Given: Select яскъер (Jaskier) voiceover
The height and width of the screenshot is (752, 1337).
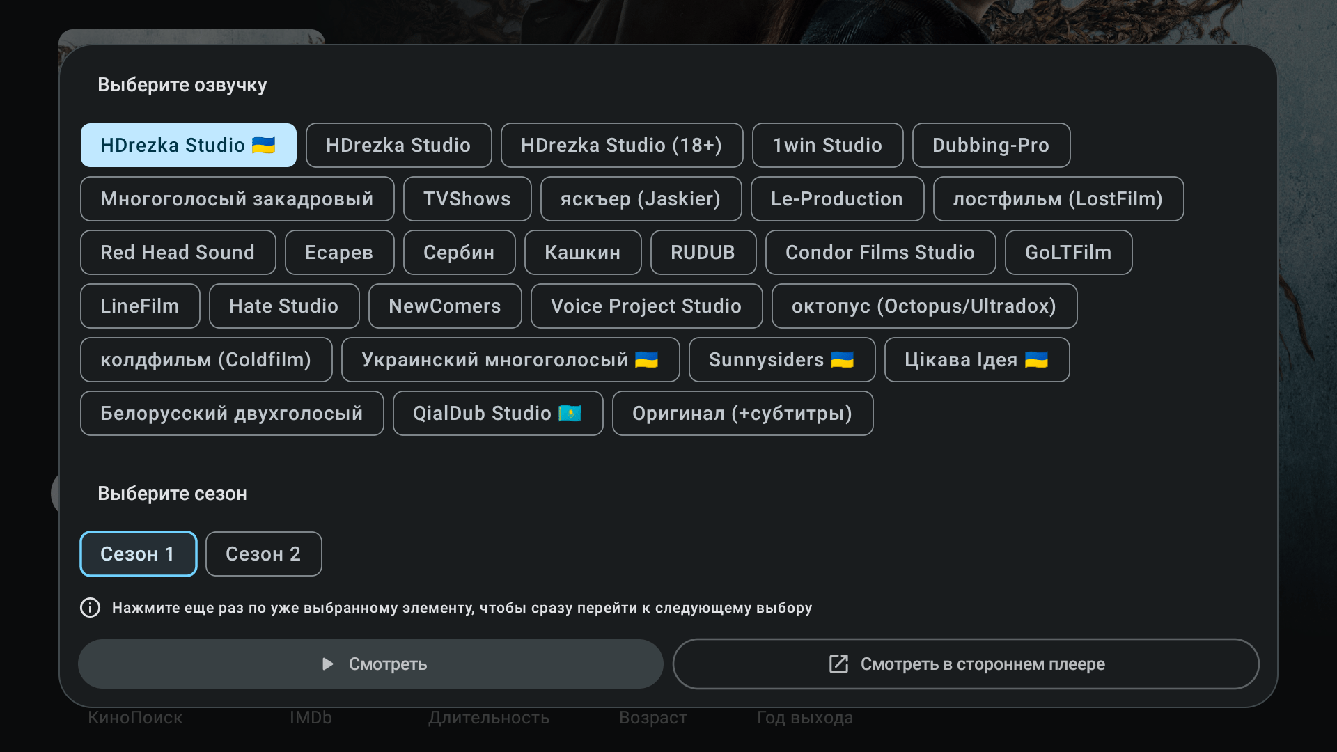Looking at the screenshot, I should (x=641, y=198).
